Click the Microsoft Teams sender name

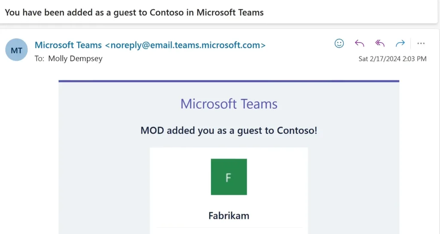click(x=68, y=45)
